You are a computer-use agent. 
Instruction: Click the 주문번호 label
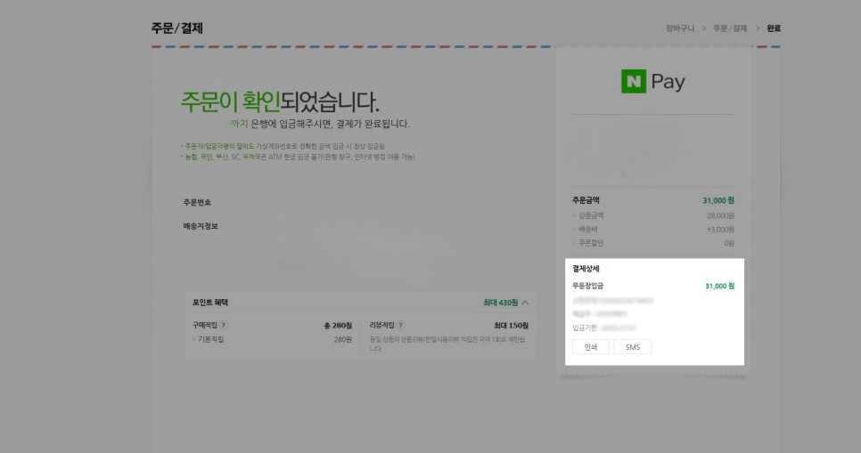[x=197, y=202]
